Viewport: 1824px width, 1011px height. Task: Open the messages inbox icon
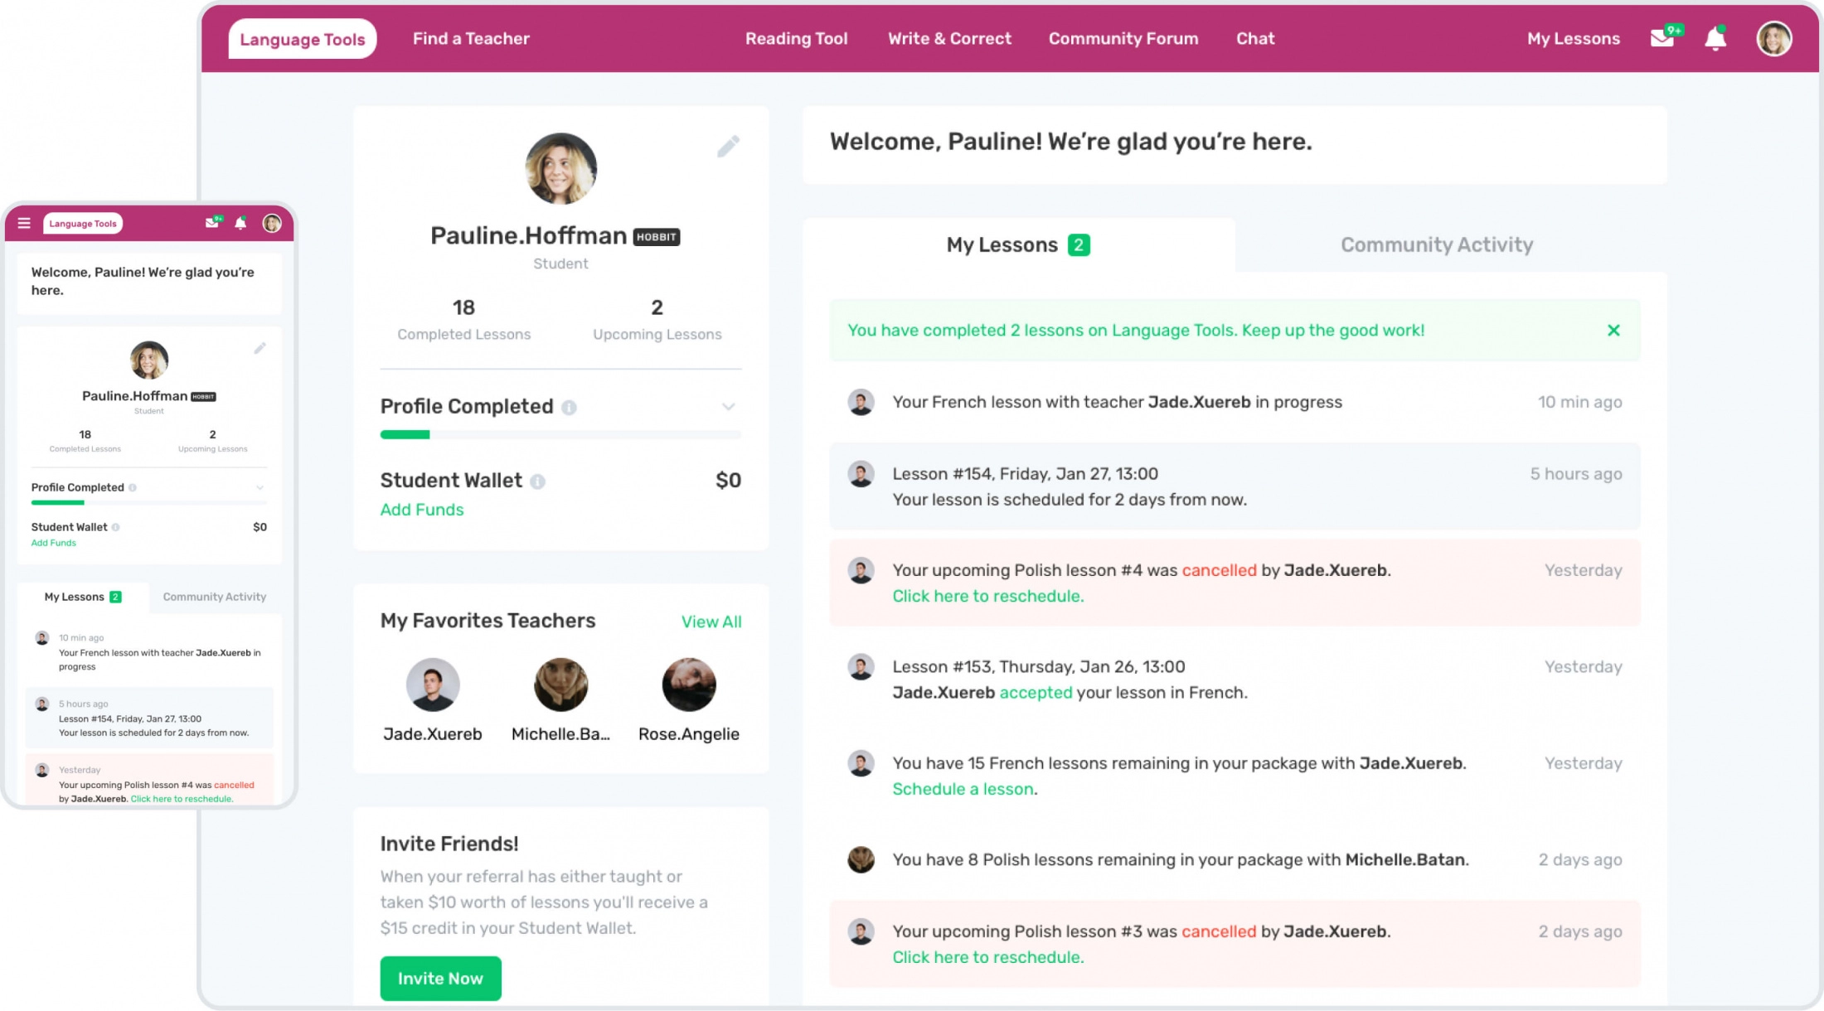click(1661, 38)
